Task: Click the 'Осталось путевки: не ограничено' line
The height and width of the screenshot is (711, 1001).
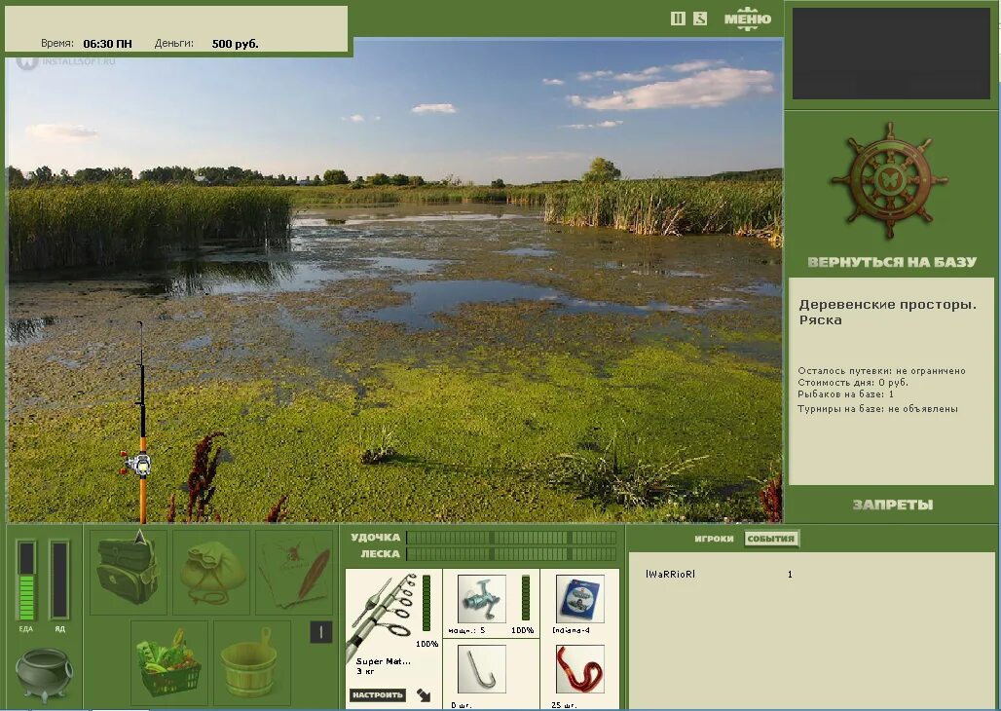Action: pos(881,370)
